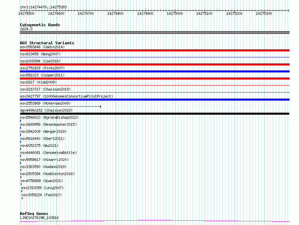Click ruler position label 14275000

click(x=175, y=13)
